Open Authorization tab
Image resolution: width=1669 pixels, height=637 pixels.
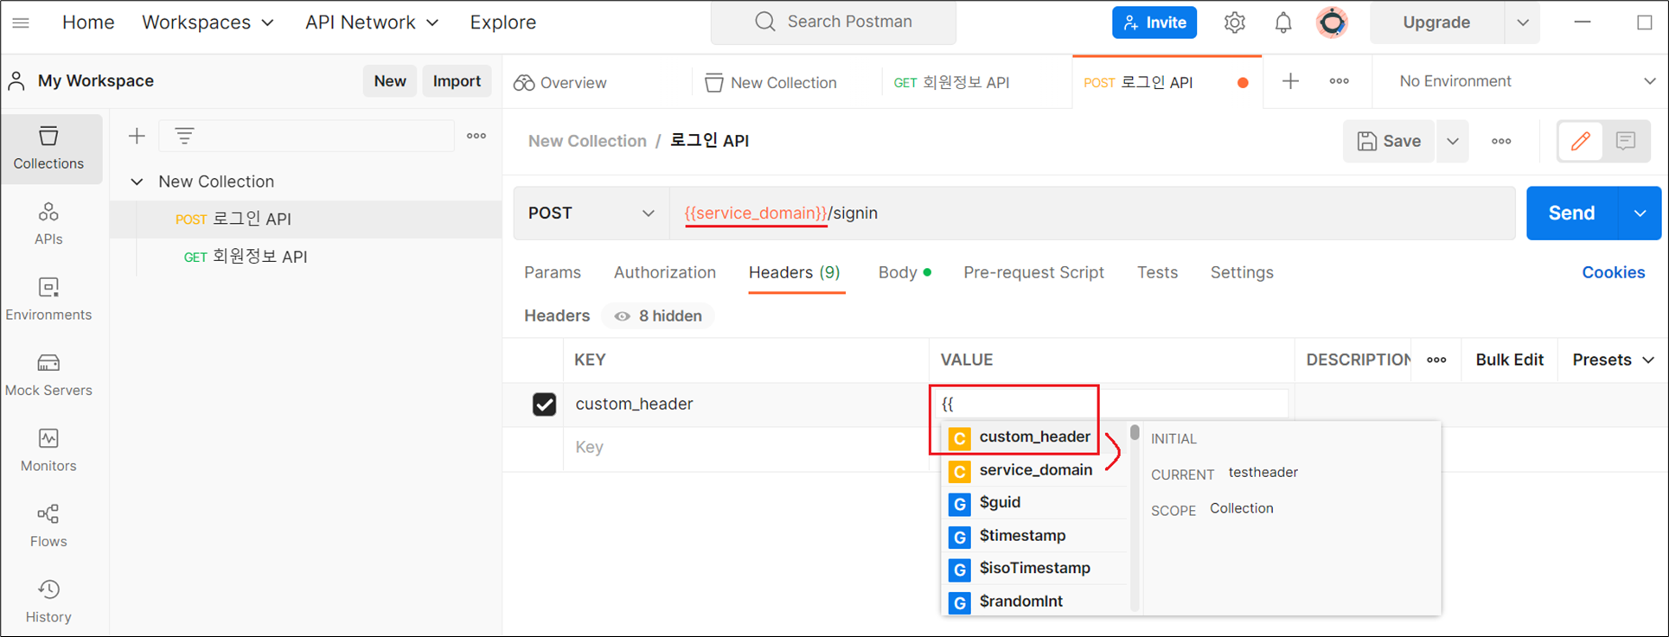(665, 272)
